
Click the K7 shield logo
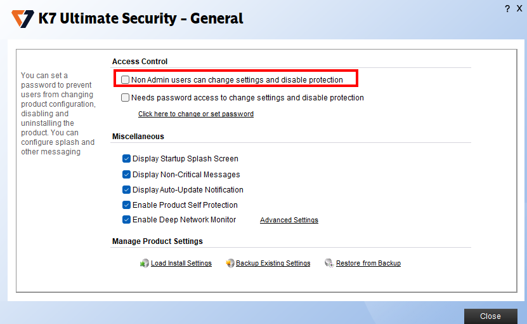[23, 19]
